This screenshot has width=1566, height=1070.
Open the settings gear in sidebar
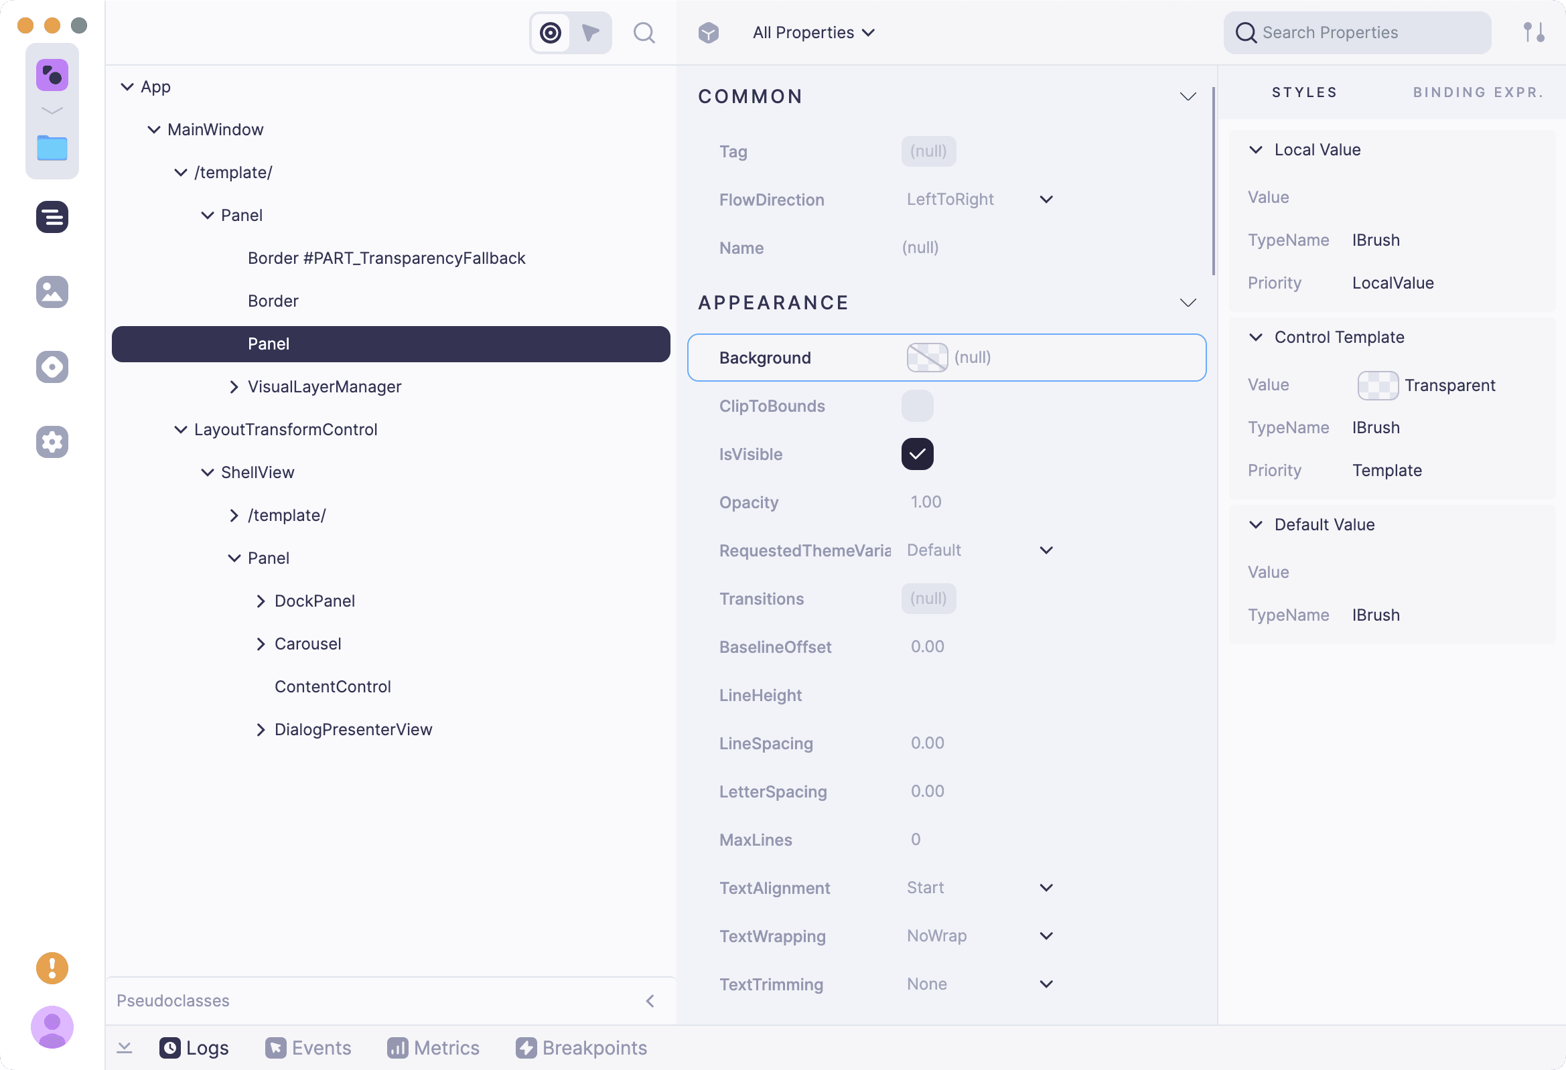(52, 442)
